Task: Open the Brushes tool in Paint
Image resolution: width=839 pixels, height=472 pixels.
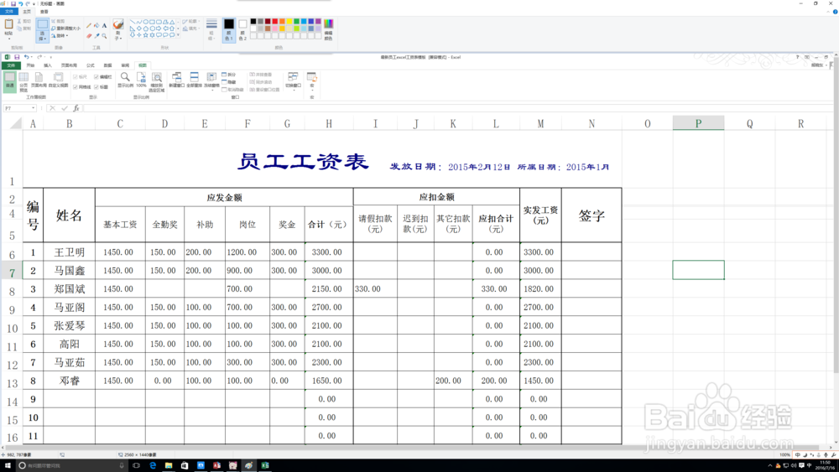Action: point(118,29)
